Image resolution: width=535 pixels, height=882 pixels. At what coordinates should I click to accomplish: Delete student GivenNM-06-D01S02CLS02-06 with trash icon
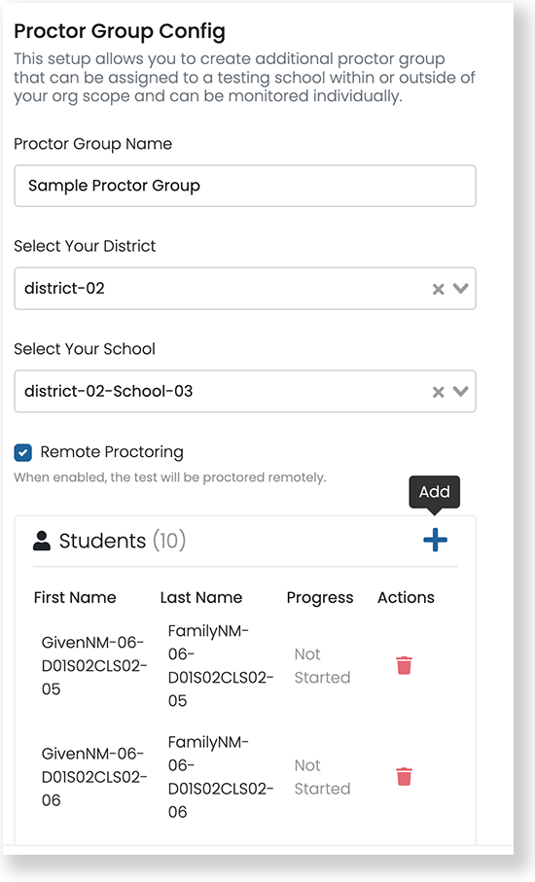[404, 777]
